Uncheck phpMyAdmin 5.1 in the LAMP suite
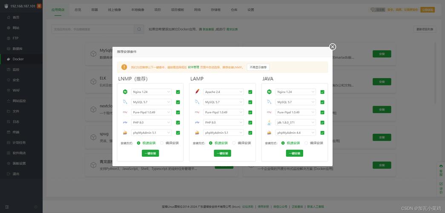Image resolution: width=445 pixels, height=213 pixels. point(250,133)
